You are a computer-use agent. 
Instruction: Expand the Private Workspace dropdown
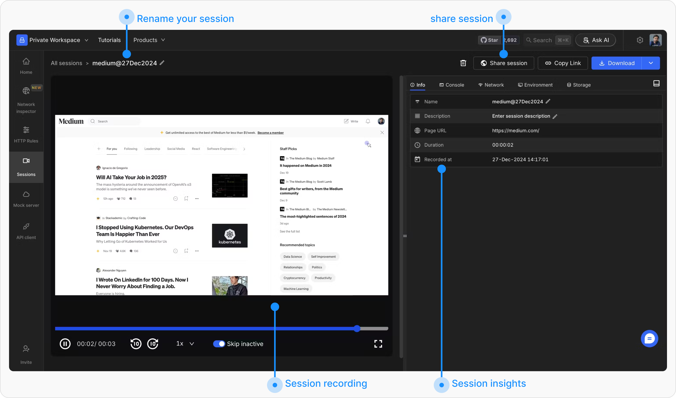click(x=86, y=40)
